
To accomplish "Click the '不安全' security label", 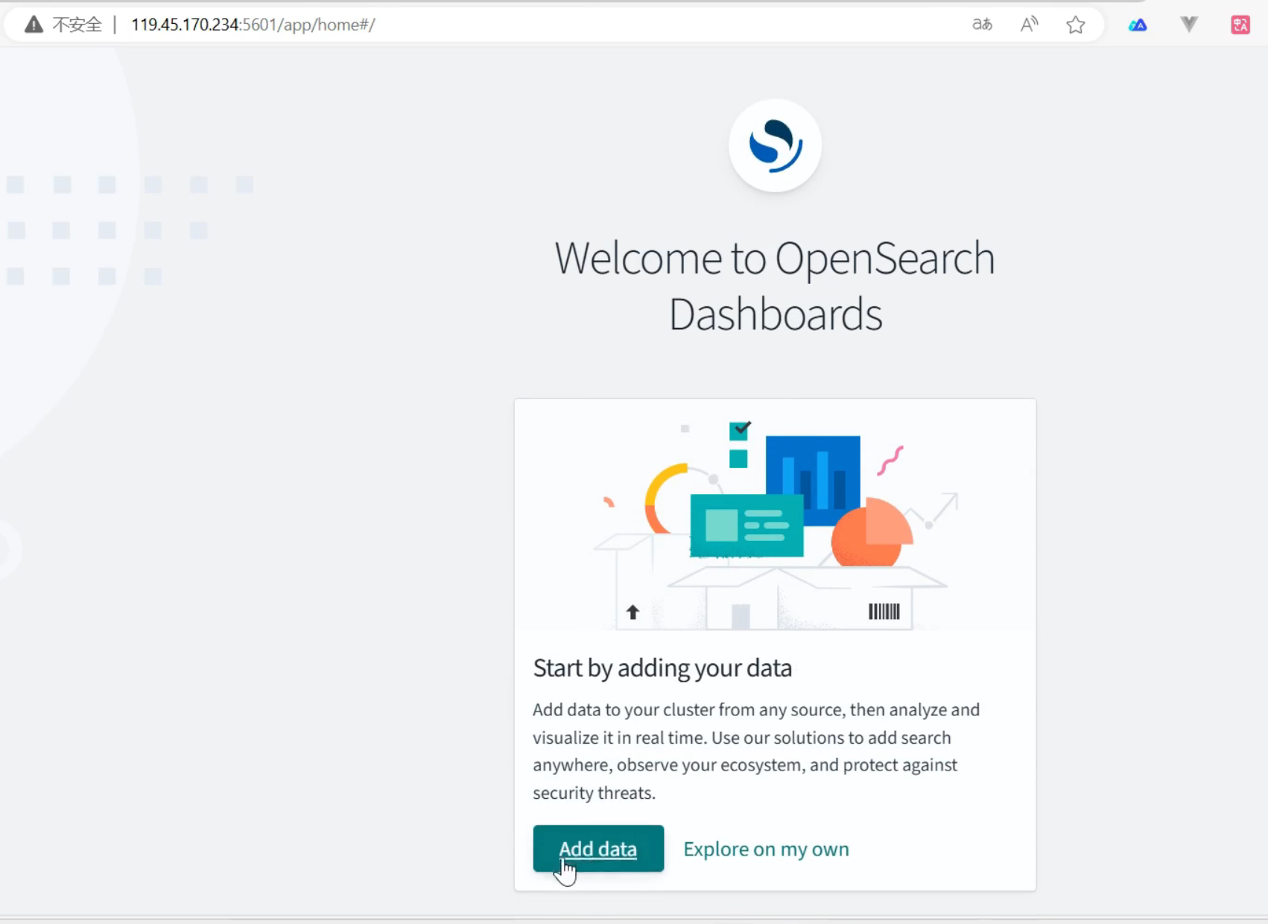I will pyautogui.click(x=77, y=25).
